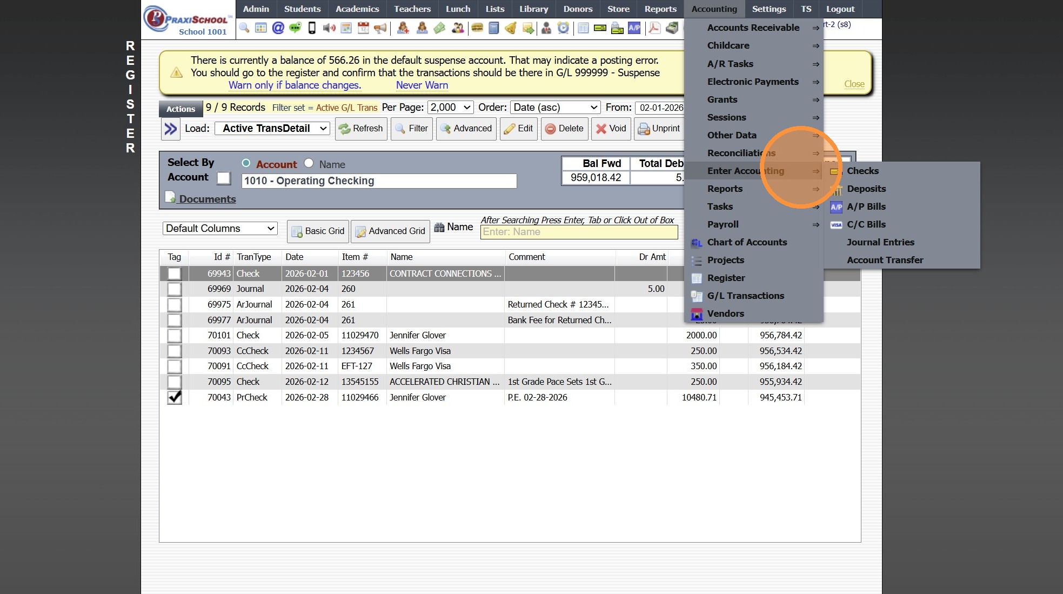Choose Journal Entries from the submenu
1063x594 pixels.
tap(880, 242)
